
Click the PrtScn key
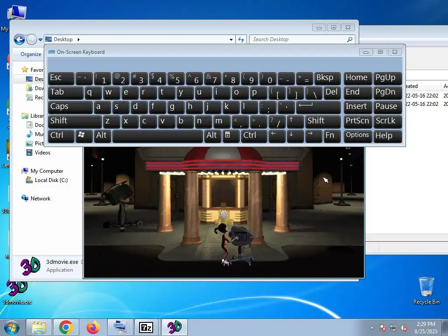[x=358, y=122]
